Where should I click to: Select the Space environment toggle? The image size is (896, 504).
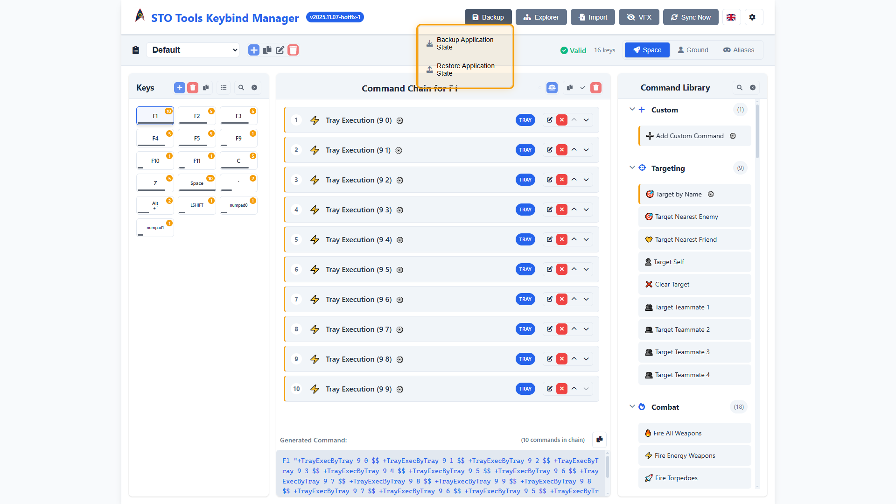pyautogui.click(x=647, y=50)
